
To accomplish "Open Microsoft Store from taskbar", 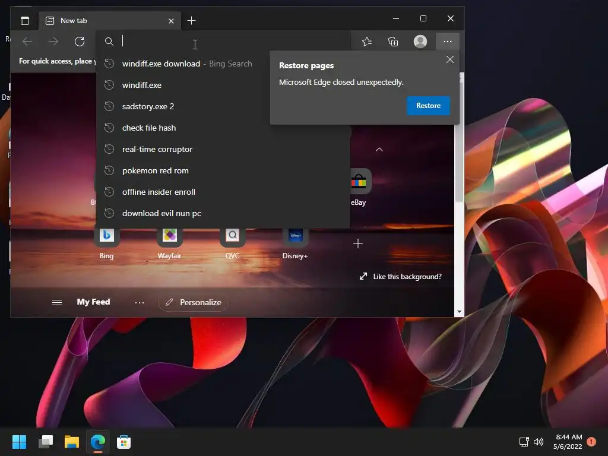I will coord(123,442).
